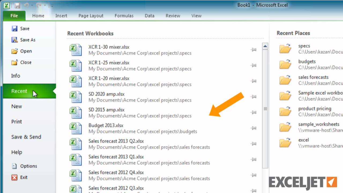Click the SD 2020 amp.xlsx workbook icon
The image size is (343, 193).
(75, 97)
